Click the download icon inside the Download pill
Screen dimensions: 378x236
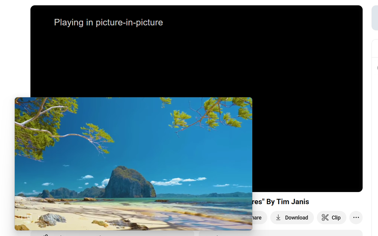pos(278,217)
